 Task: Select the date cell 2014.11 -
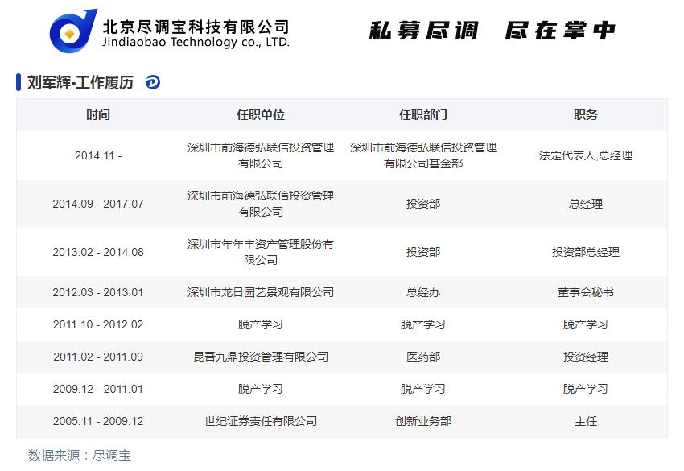(x=98, y=155)
